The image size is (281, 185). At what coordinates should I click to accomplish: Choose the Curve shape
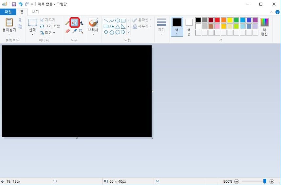[112, 21]
